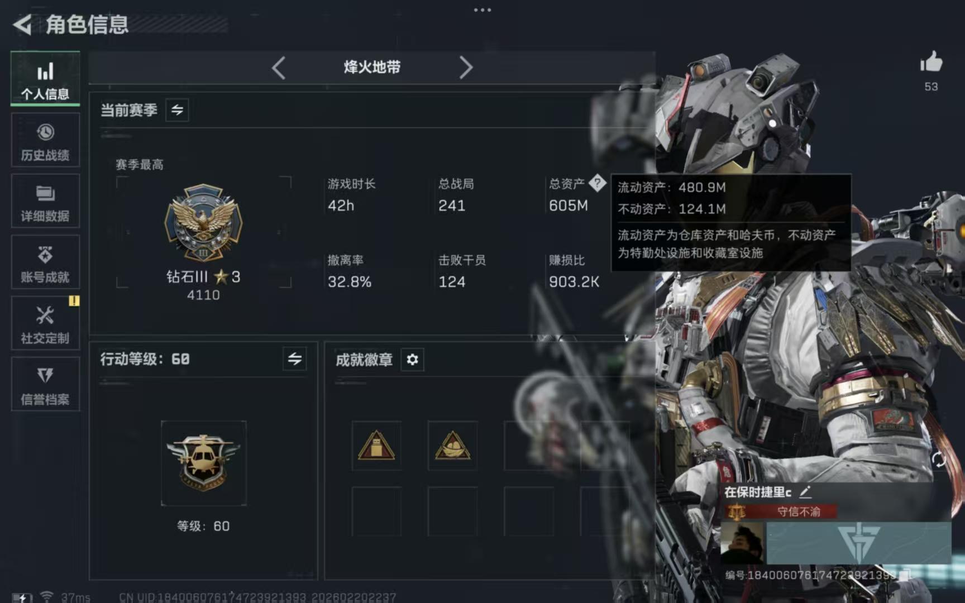
Task: Click the helicopter level 60 badge
Action: (x=203, y=463)
